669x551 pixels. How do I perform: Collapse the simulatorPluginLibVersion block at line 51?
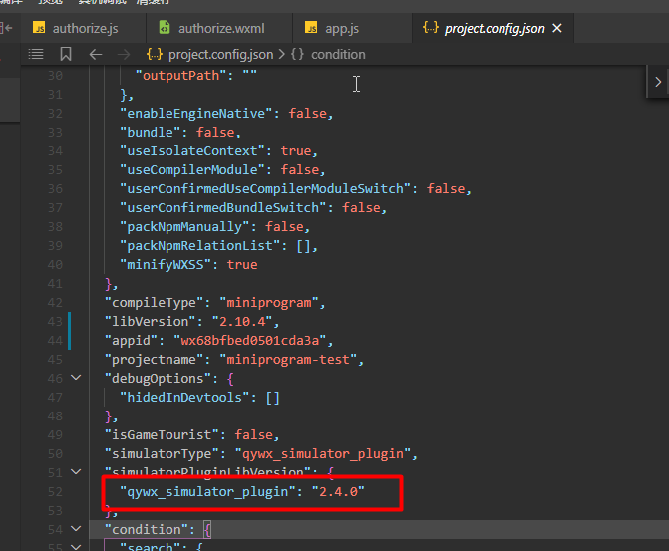[76, 471]
